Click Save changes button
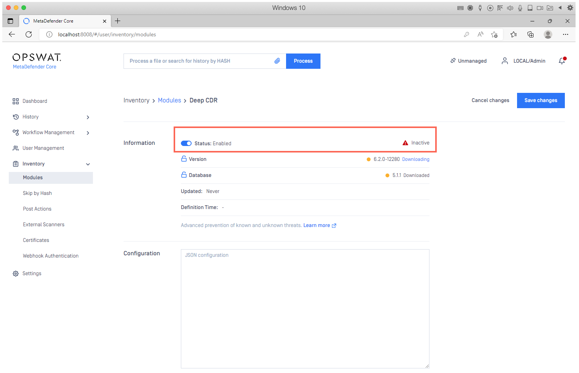 click(541, 101)
